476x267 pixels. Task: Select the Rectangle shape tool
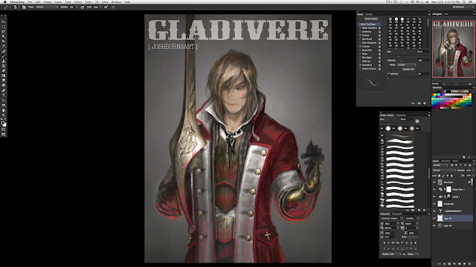click(3, 105)
